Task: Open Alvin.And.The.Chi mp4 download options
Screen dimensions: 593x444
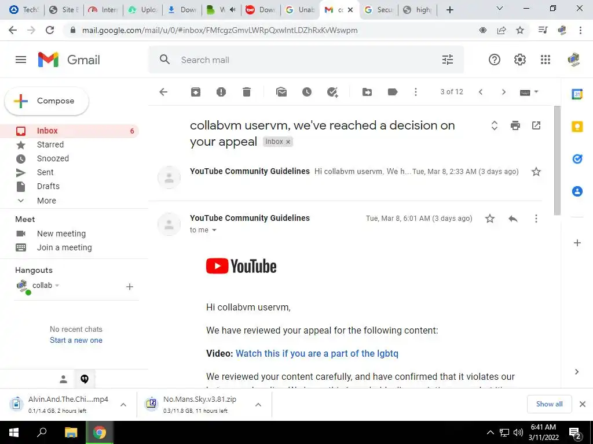Action: [x=123, y=405]
